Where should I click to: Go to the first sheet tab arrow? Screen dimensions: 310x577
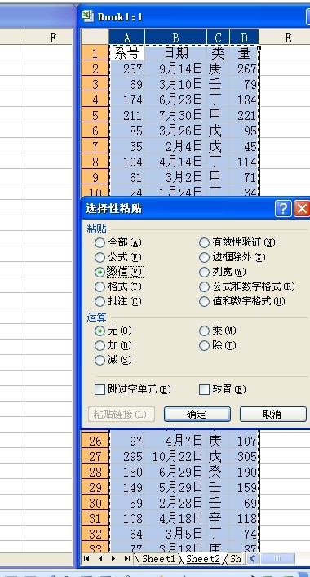tap(86, 558)
